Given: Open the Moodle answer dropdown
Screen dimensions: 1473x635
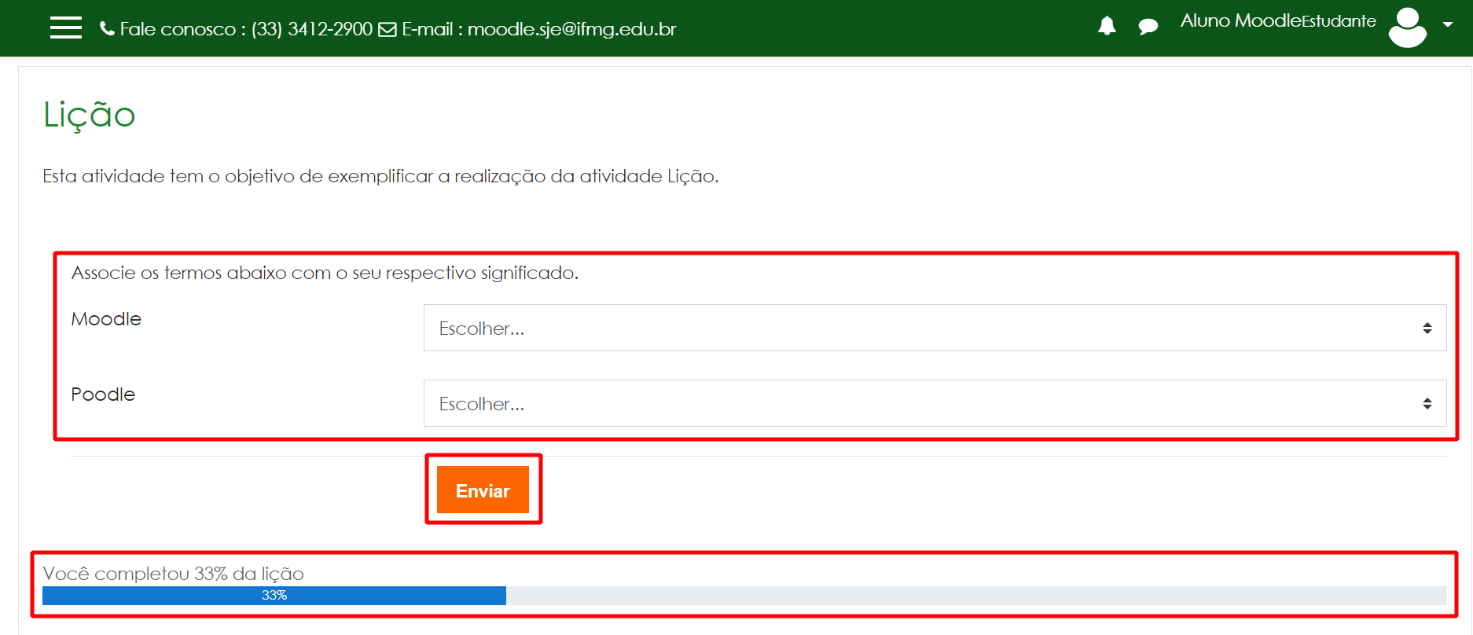Looking at the screenshot, I should pos(935,328).
